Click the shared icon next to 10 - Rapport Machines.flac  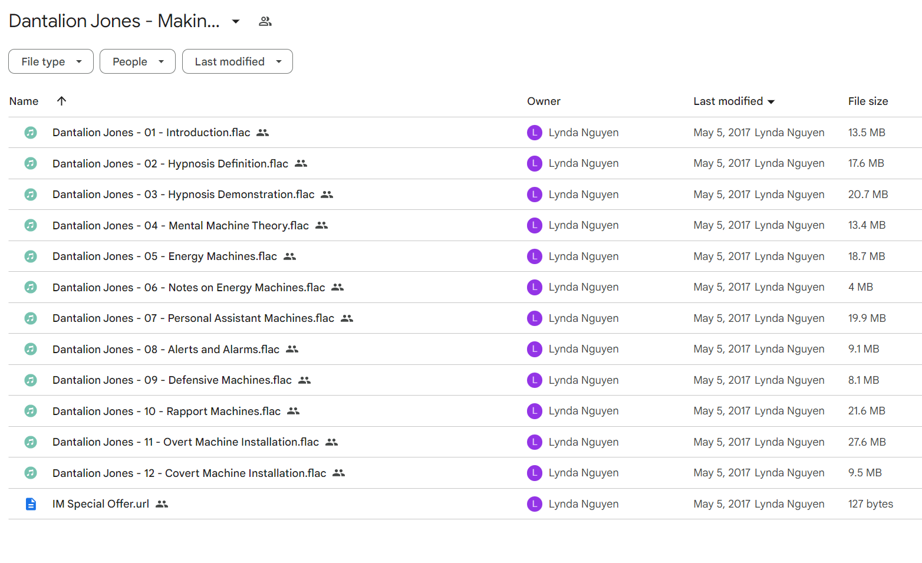click(294, 411)
